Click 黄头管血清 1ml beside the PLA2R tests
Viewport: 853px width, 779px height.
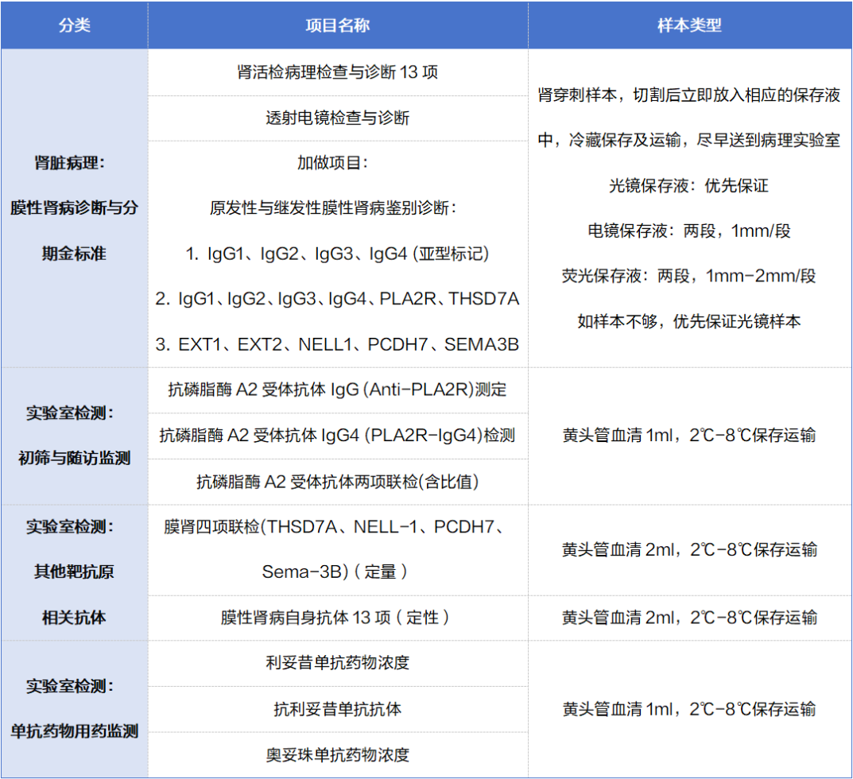689,435
